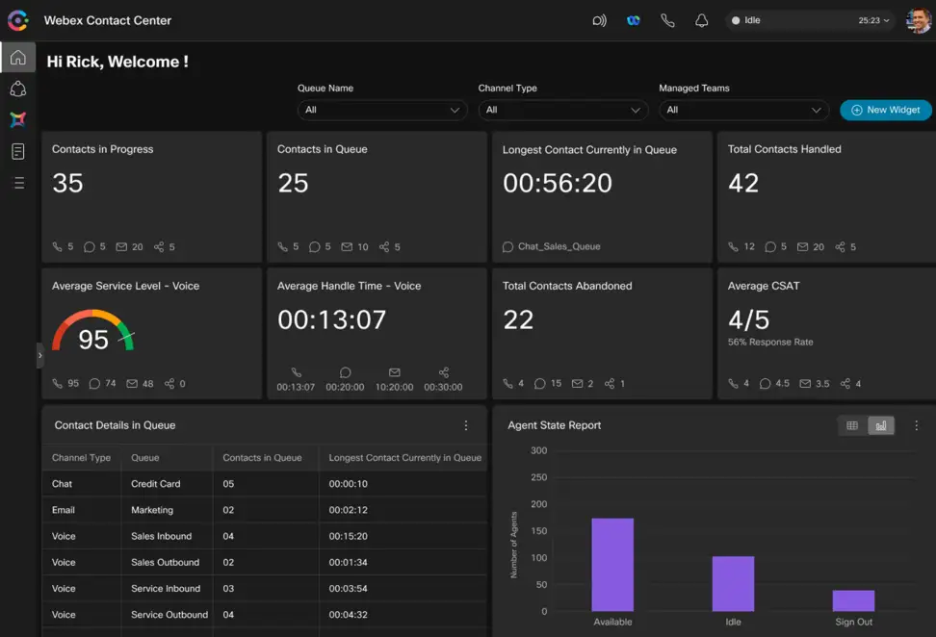
Task: Click the Total Contacts Abandoned value 22
Action: pyautogui.click(x=518, y=320)
